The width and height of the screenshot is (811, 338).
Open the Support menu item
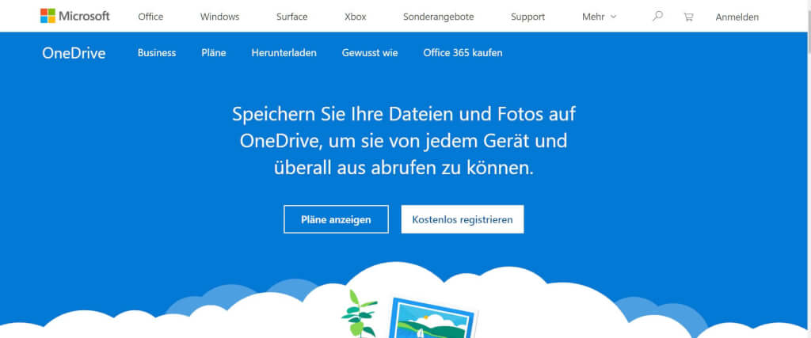pyautogui.click(x=528, y=17)
